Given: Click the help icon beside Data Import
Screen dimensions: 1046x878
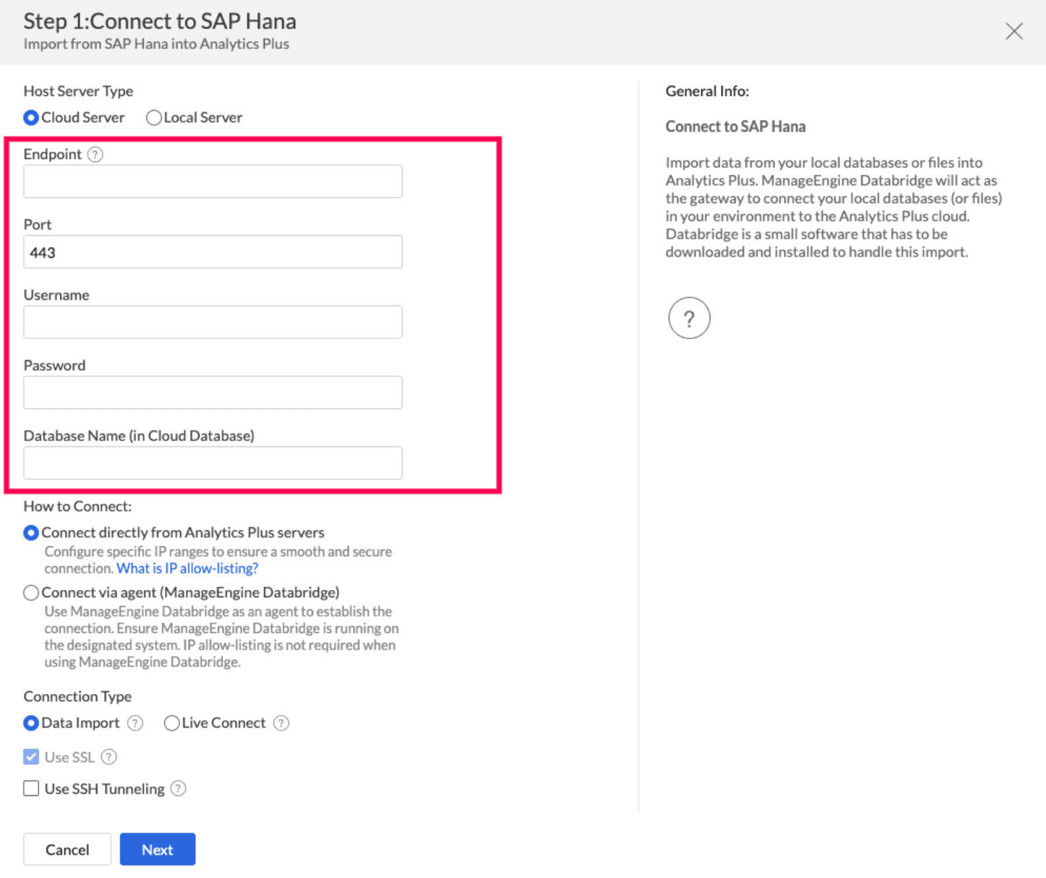Looking at the screenshot, I should (x=135, y=723).
